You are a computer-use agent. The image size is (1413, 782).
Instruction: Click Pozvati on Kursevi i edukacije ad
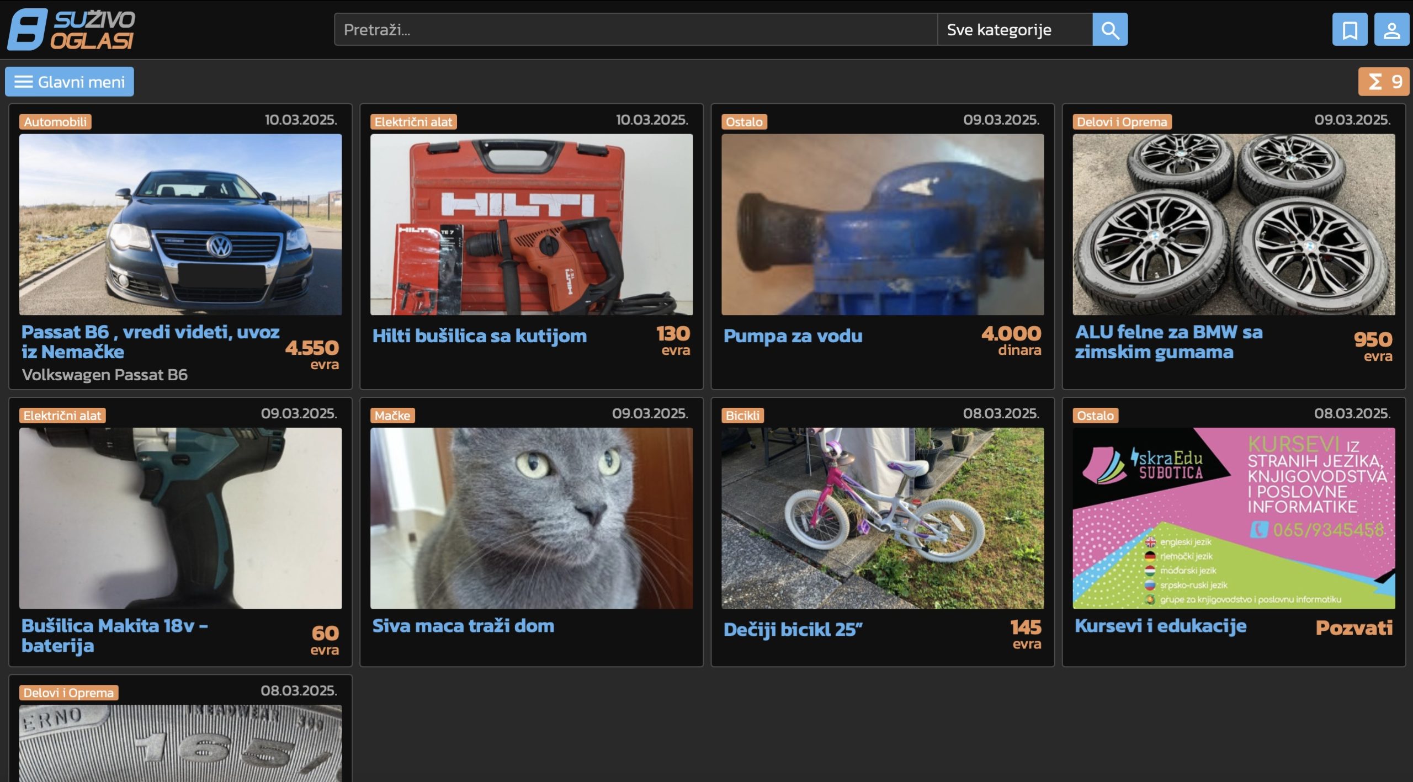(1354, 627)
